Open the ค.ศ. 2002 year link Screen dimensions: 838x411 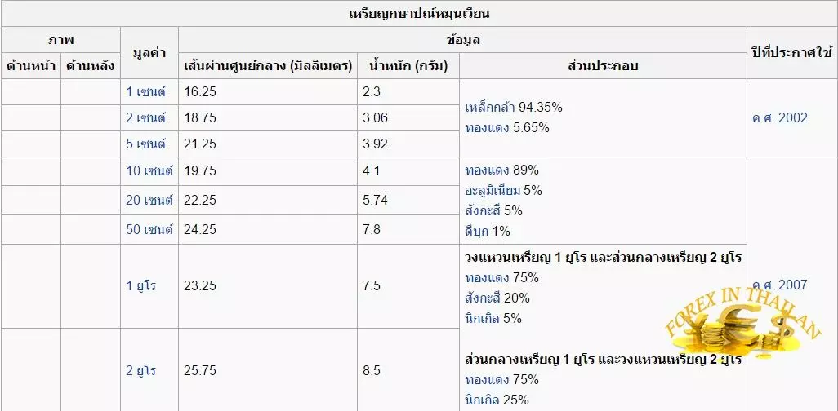coord(780,118)
